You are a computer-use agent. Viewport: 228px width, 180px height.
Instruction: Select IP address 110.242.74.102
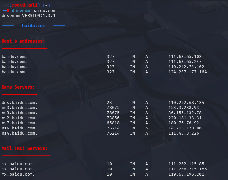[x=186, y=67]
